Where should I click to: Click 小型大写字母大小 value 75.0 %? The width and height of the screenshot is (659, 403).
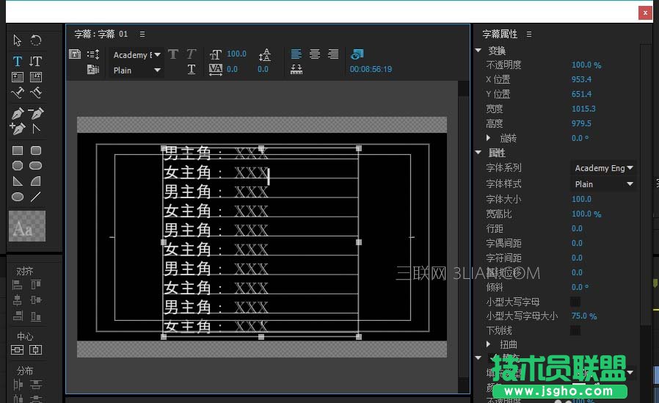(583, 316)
